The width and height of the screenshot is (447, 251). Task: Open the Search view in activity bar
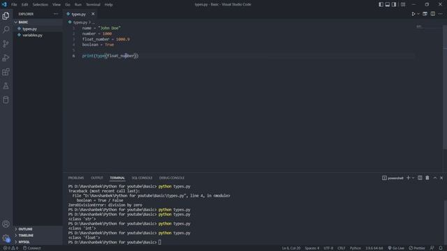tap(6, 29)
